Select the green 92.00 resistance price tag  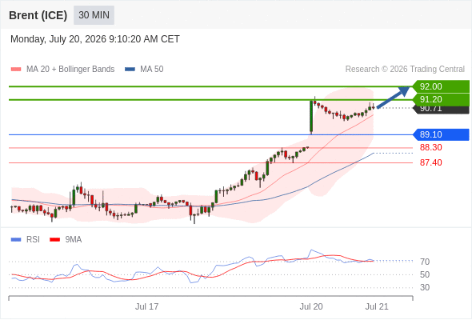tap(441, 86)
